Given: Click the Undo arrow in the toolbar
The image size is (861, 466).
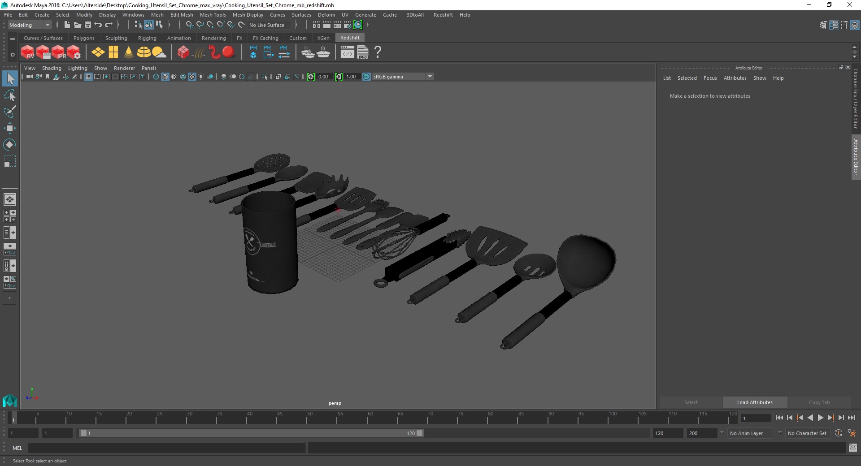Looking at the screenshot, I should tap(98, 25).
